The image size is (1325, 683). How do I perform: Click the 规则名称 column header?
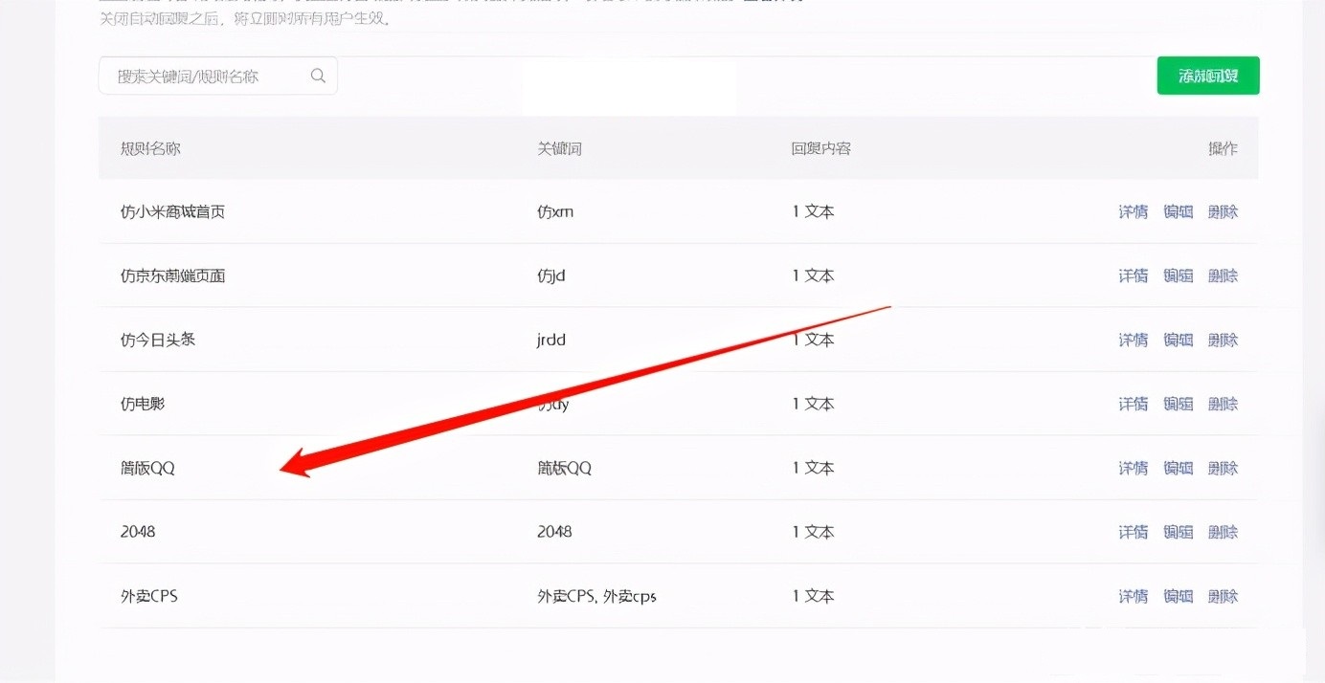(x=150, y=149)
